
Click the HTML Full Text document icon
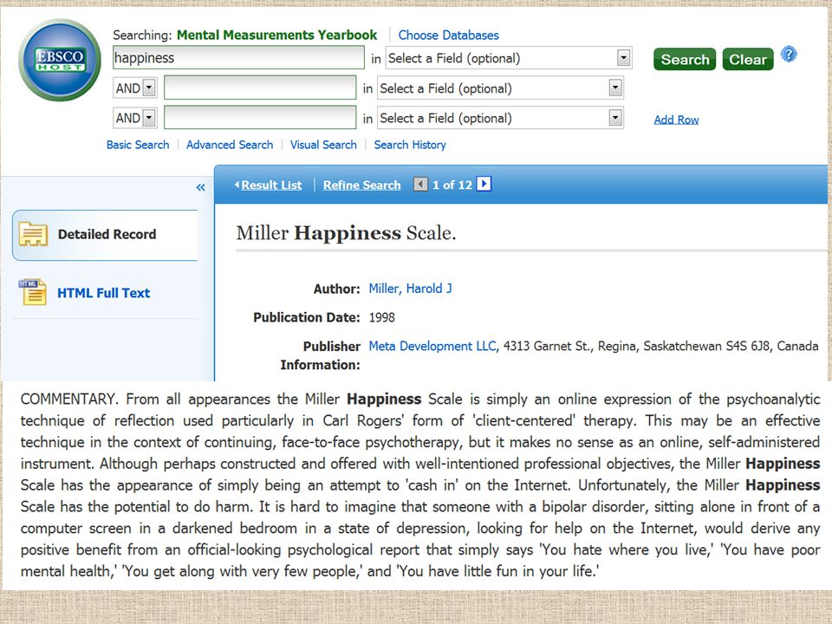point(32,292)
